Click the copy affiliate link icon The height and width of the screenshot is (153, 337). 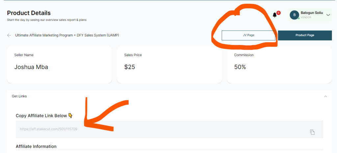click(x=312, y=132)
